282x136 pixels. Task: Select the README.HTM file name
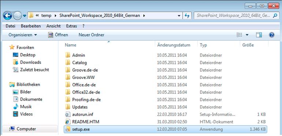point(86,122)
